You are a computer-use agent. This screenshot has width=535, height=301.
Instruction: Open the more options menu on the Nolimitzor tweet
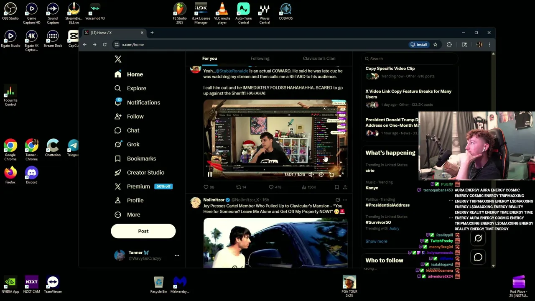point(345,200)
